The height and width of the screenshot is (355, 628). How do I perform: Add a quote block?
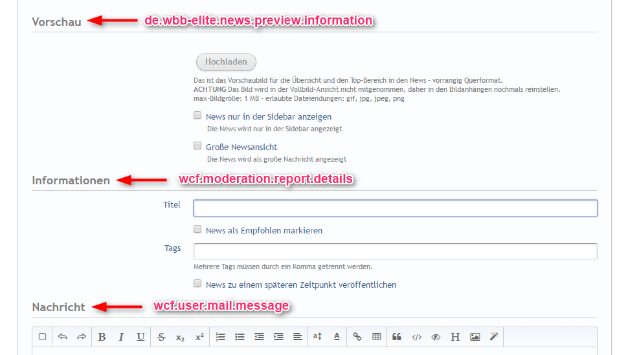click(397, 337)
